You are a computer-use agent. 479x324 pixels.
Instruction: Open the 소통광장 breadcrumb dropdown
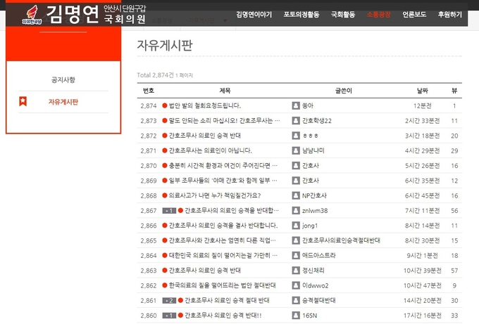(162, 20)
